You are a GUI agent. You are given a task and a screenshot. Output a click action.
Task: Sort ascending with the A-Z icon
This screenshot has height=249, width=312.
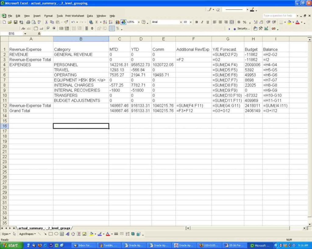105,22
